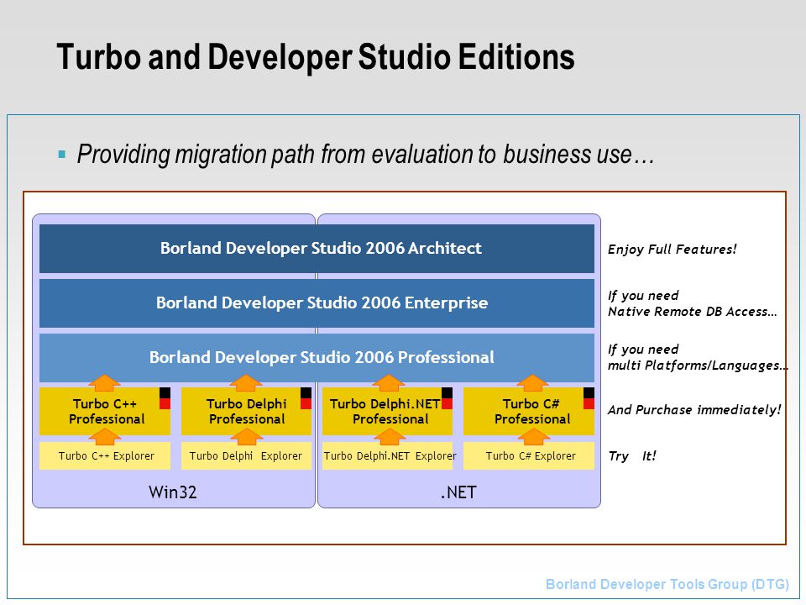Viewport: 806px width, 605px height.
Task: Click the 'Enjoy Full Features!' note
Action: click(x=672, y=250)
